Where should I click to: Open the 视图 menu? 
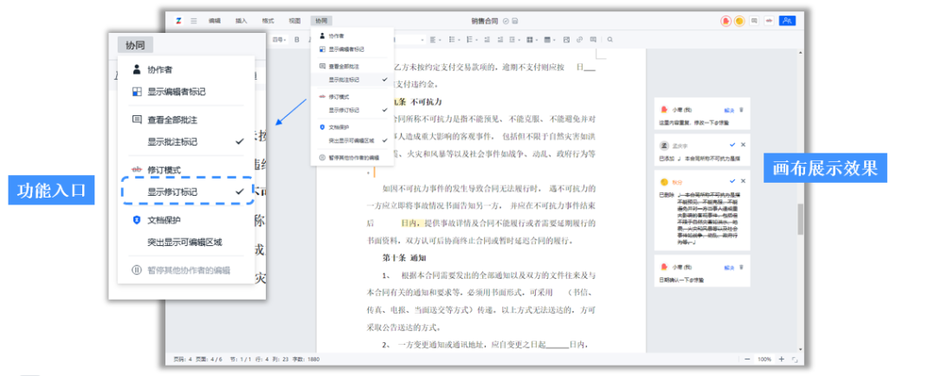[x=294, y=21]
